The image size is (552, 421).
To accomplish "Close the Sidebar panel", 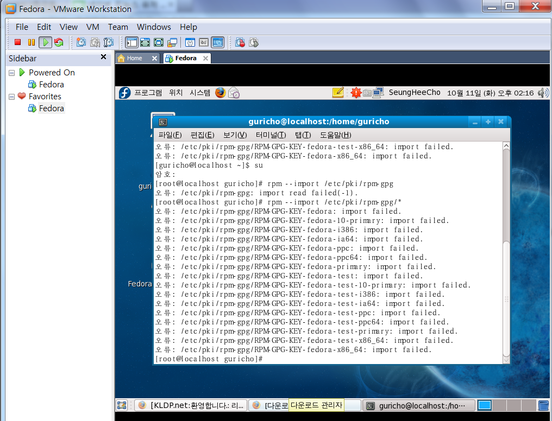I will [103, 57].
